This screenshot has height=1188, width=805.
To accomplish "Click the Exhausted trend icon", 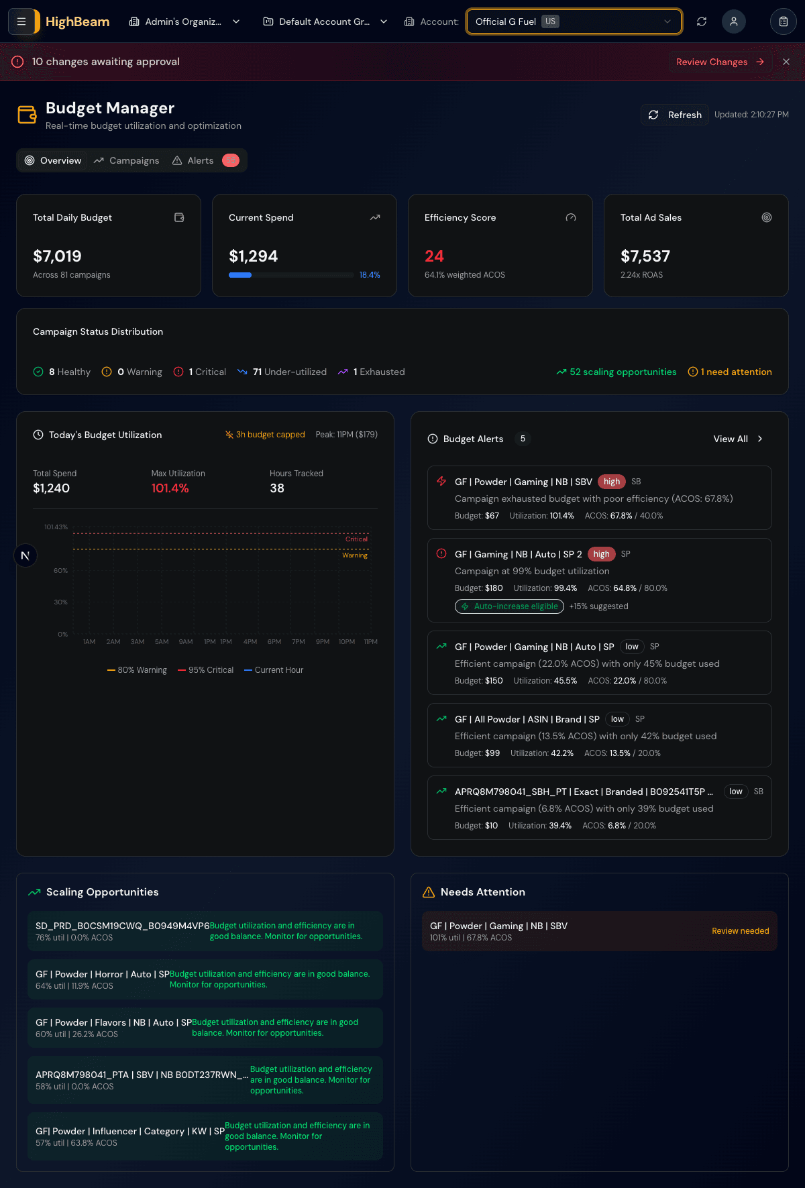I will click(343, 372).
